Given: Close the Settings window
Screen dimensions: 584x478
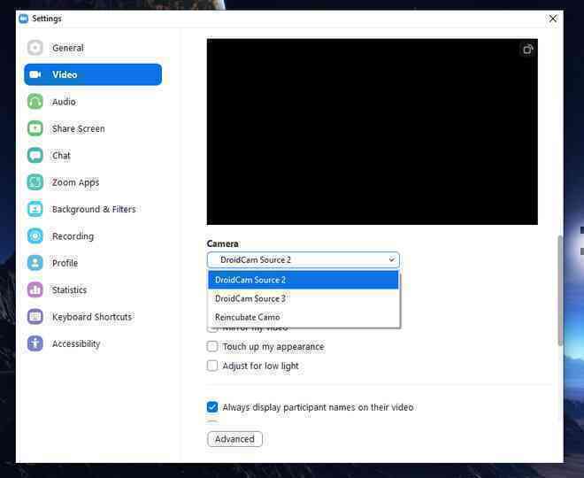Looking at the screenshot, I should [x=553, y=19].
